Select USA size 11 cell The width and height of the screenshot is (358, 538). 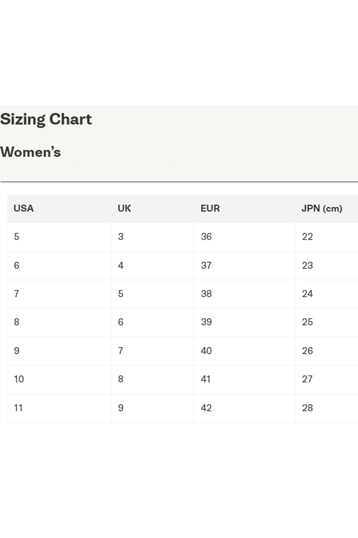point(18,408)
